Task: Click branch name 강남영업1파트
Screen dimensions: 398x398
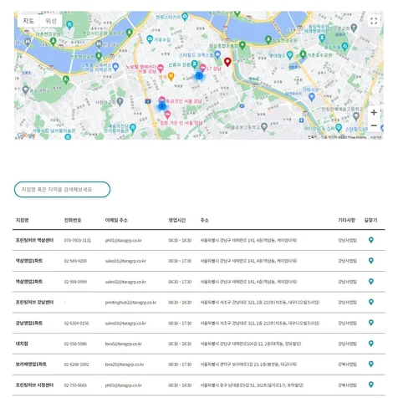Action: 29,323
